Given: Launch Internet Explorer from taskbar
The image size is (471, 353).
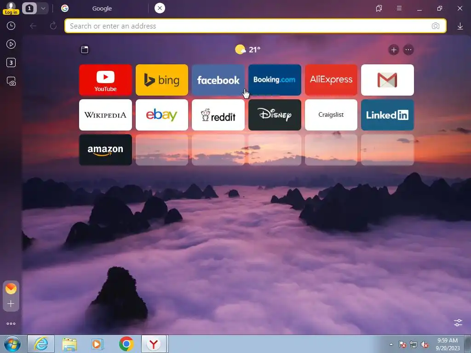Looking at the screenshot, I should [41, 344].
